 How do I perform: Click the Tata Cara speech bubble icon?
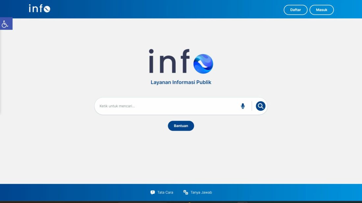point(153,192)
